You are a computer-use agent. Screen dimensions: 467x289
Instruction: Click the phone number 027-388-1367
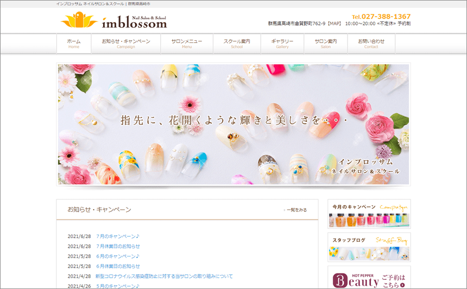click(x=386, y=16)
